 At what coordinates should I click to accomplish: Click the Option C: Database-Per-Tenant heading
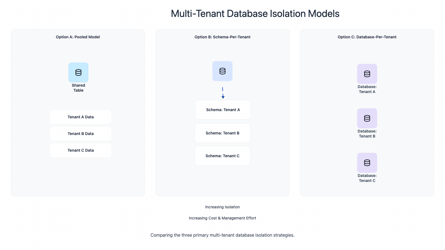click(367, 37)
